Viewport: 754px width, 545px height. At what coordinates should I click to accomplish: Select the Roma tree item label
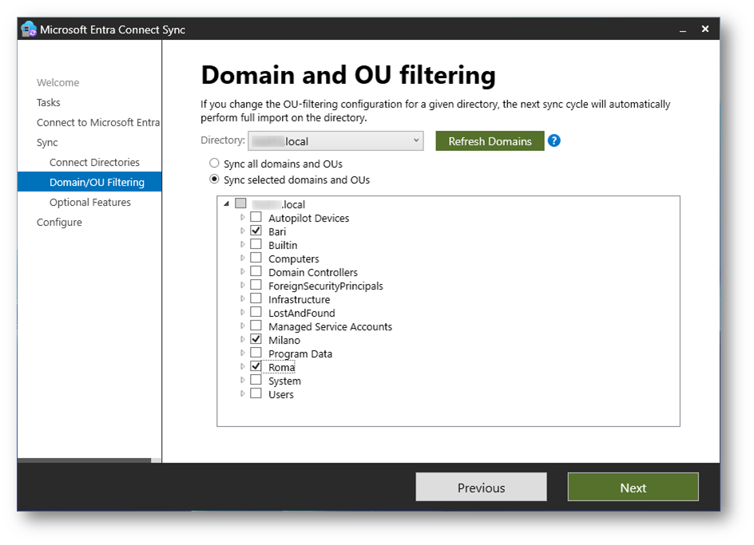click(x=282, y=368)
